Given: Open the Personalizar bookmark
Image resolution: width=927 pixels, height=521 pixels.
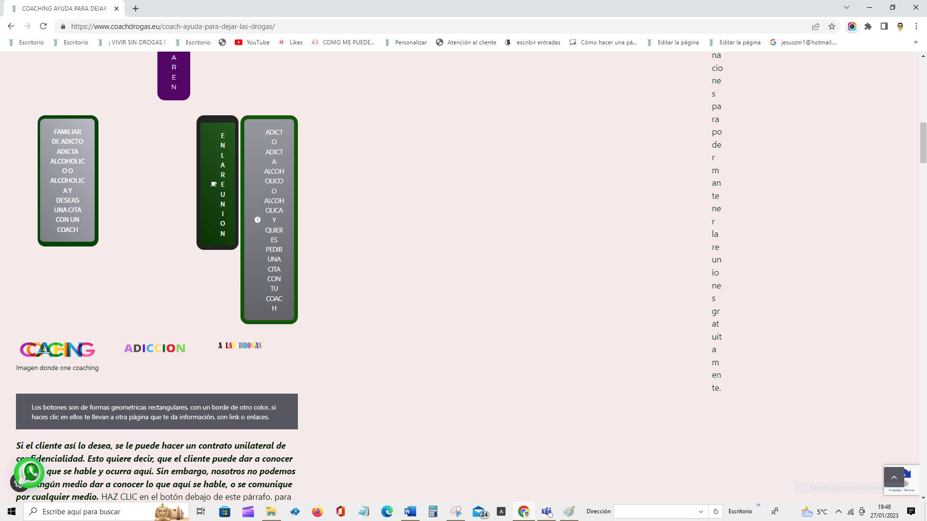Looking at the screenshot, I should (x=406, y=42).
